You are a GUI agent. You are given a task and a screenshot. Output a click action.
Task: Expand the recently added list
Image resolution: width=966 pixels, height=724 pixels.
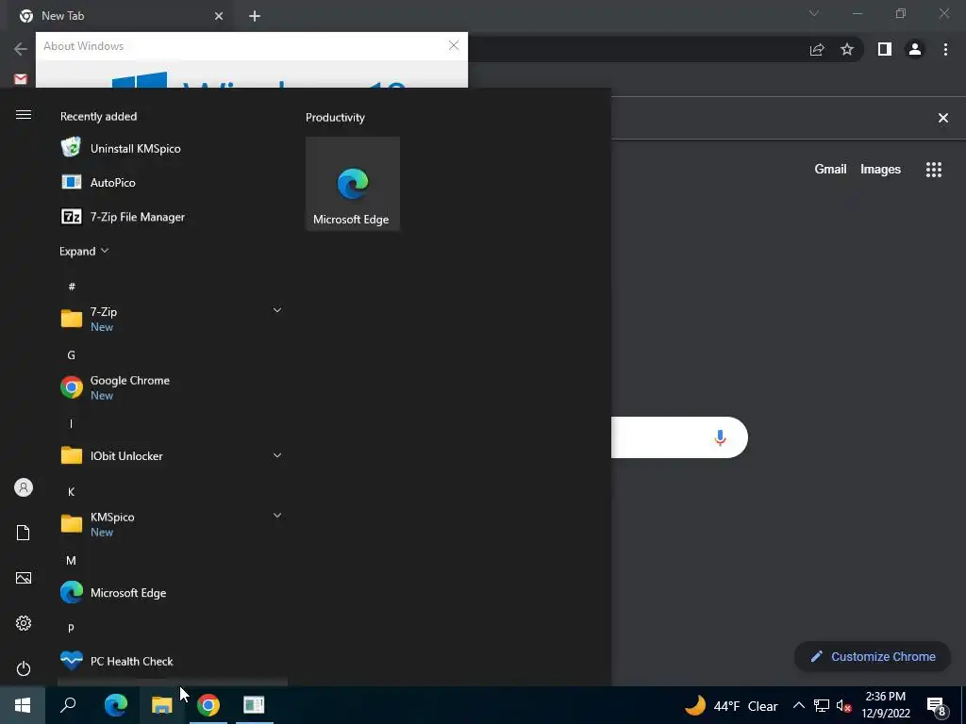click(x=84, y=251)
